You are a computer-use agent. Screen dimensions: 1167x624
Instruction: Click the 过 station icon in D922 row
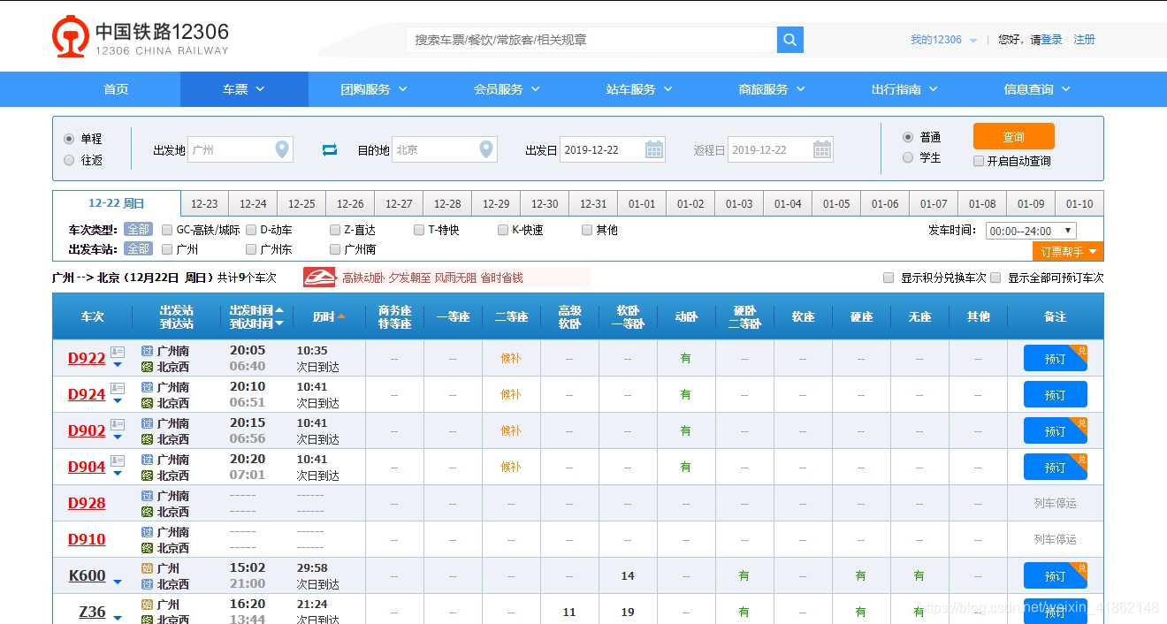pos(147,351)
